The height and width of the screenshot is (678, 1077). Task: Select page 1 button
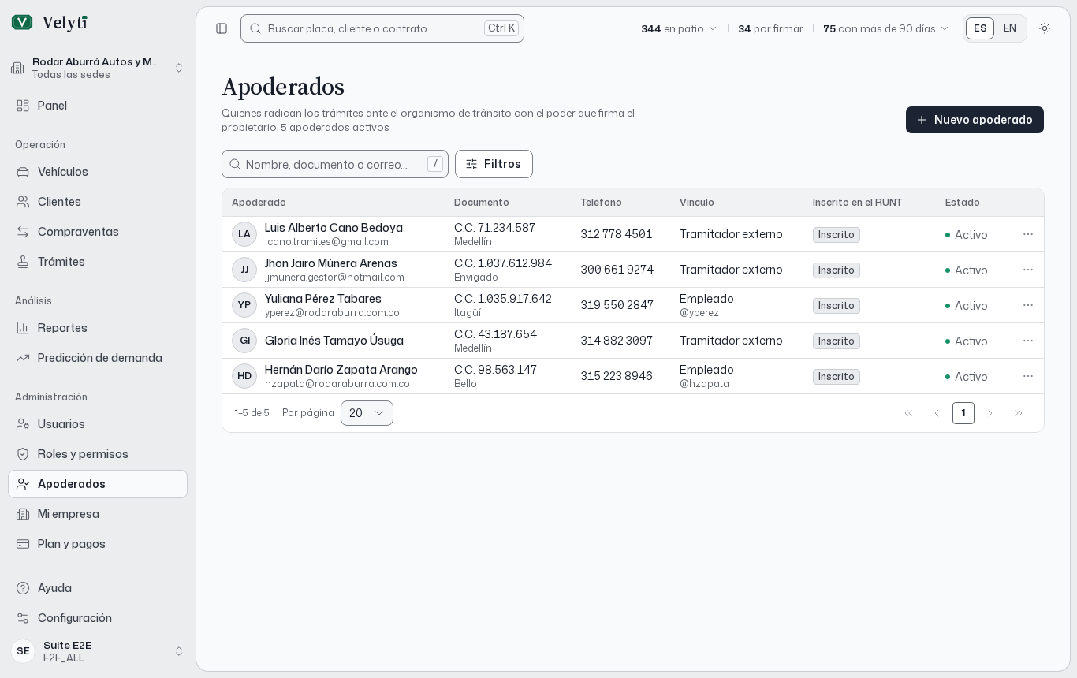[963, 413]
